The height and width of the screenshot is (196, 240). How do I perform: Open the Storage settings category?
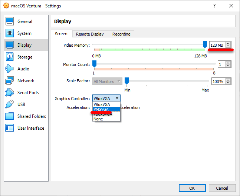pyautogui.click(x=26, y=57)
